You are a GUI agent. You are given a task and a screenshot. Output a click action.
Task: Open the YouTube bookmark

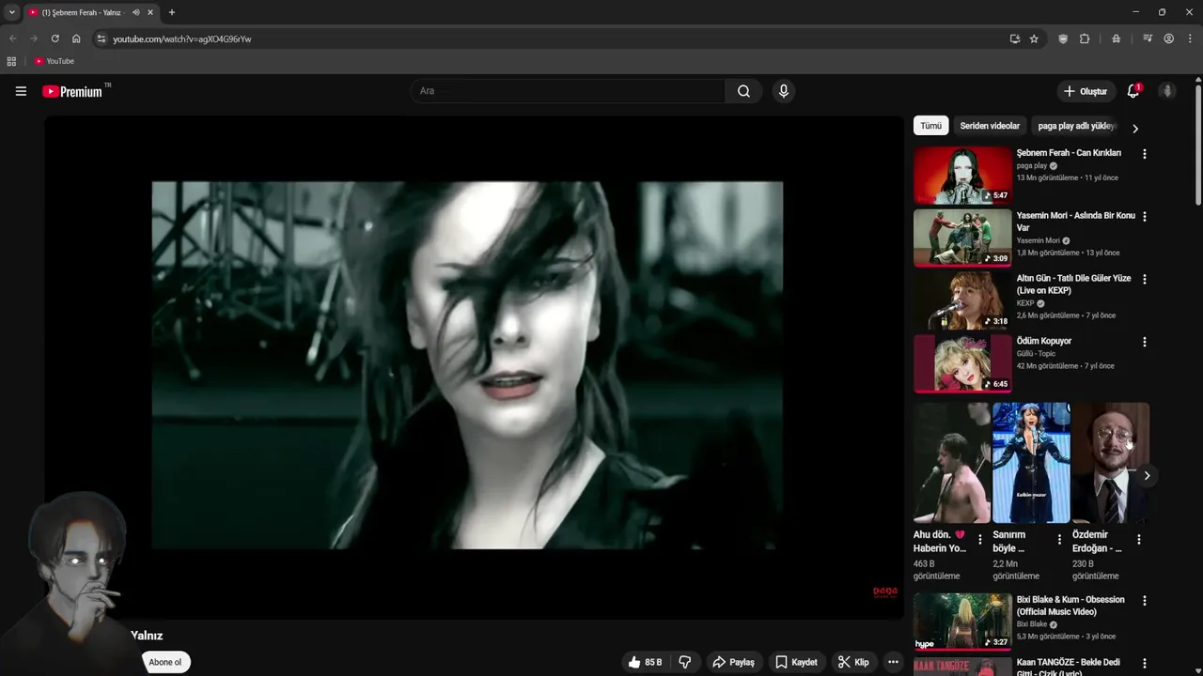(x=54, y=61)
